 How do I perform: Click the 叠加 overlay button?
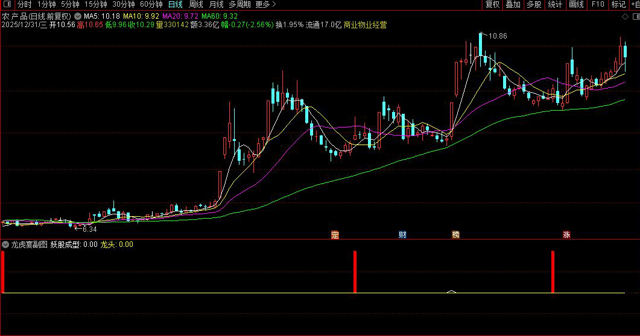(513, 4)
